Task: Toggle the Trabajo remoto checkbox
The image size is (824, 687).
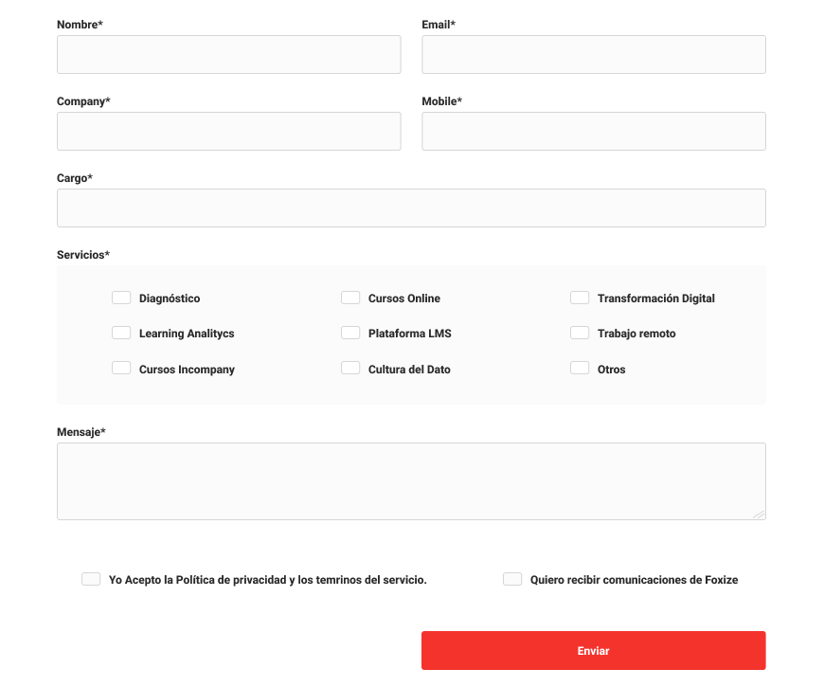Action: [x=580, y=334]
